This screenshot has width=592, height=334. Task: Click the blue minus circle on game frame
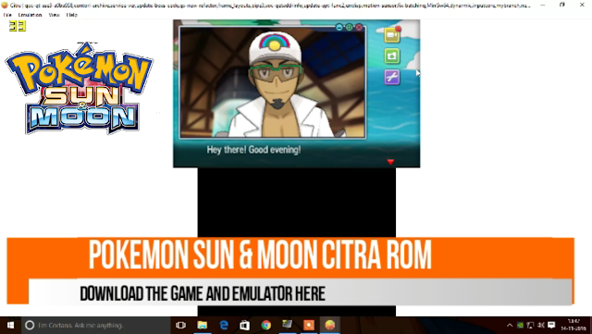[x=339, y=27]
